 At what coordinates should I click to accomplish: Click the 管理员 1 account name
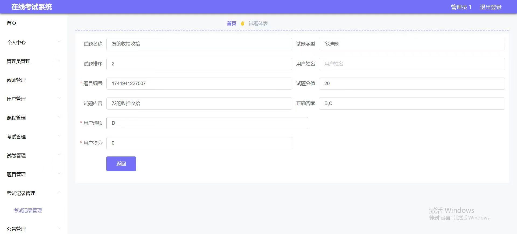click(x=461, y=7)
